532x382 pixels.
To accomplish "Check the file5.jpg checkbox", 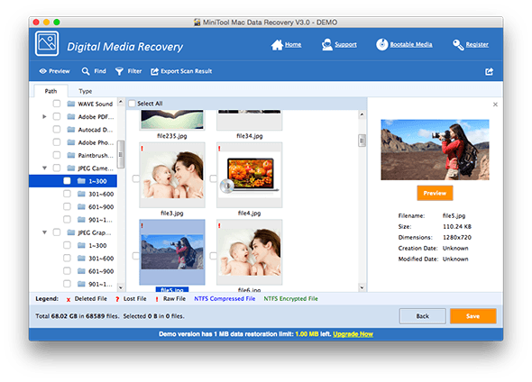I will click(136, 256).
